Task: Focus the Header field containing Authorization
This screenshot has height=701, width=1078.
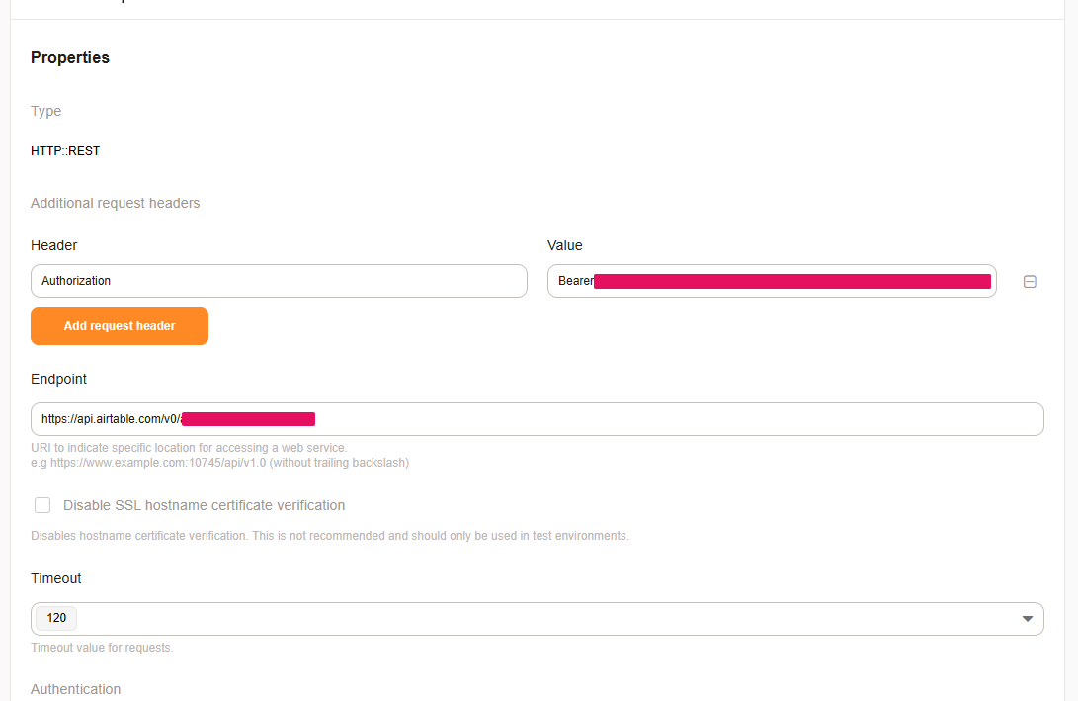Action: 279,281
